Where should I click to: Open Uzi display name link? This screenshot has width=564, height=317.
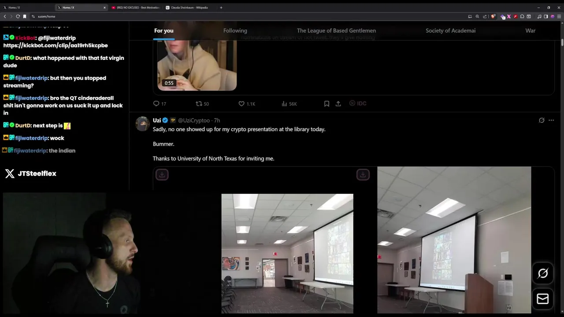point(156,120)
